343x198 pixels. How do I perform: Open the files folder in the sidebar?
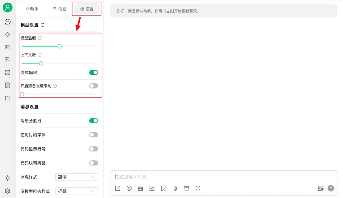click(7, 98)
